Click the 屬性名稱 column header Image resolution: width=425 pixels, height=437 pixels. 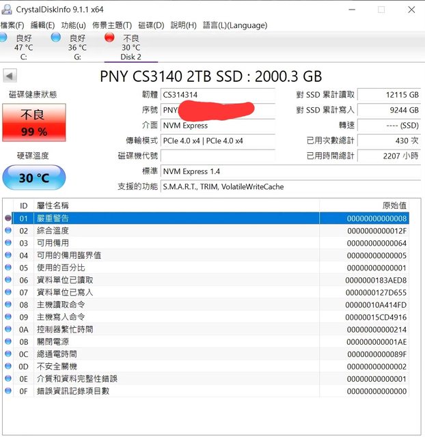(x=53, y=206)
